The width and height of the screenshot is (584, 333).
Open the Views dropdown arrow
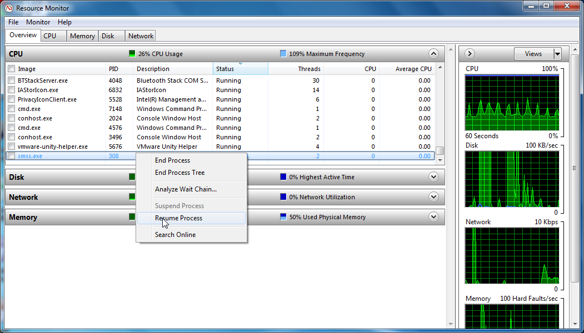(557, 54)
